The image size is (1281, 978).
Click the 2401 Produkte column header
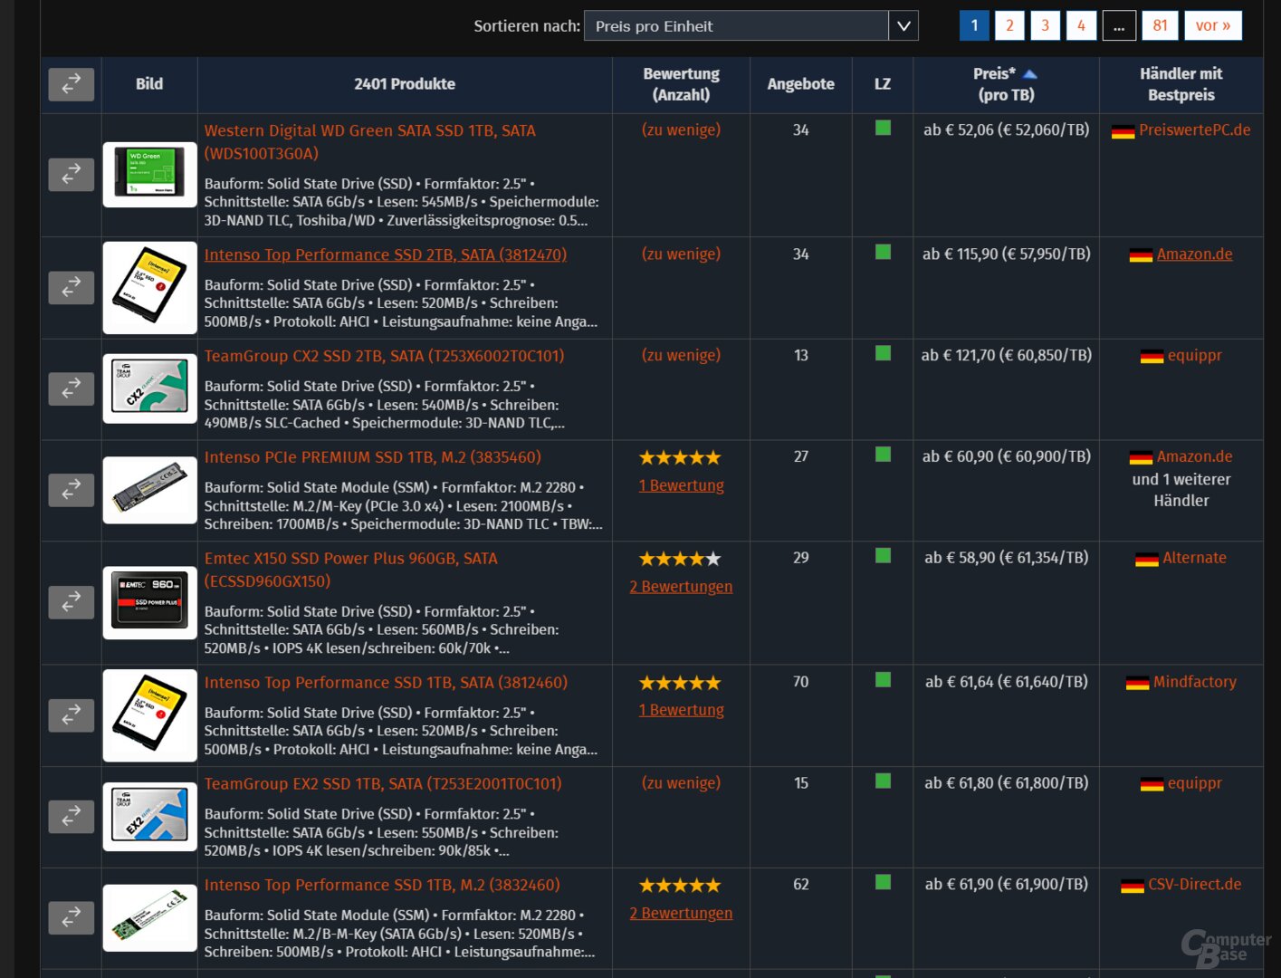click(405, 84)
